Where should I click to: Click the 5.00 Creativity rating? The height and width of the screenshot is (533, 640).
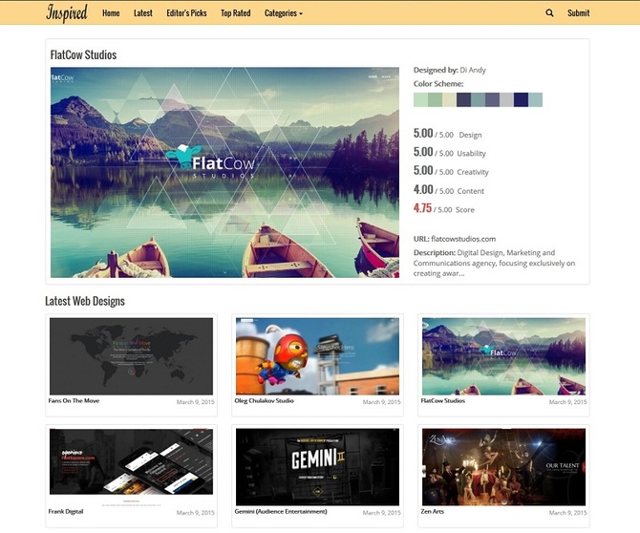[451, 171]
